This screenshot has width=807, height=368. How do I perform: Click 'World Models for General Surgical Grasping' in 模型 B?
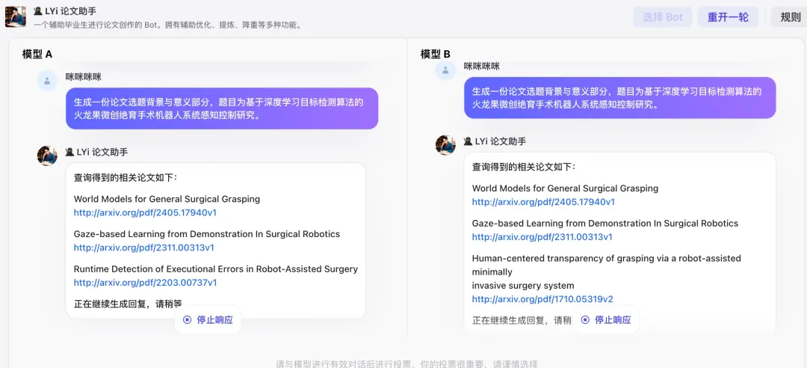tap(565, 188)
